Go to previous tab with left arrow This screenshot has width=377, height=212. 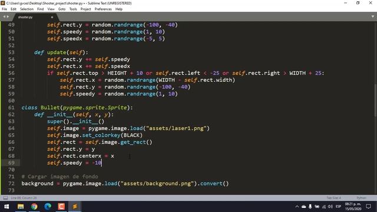pos(4,16)
